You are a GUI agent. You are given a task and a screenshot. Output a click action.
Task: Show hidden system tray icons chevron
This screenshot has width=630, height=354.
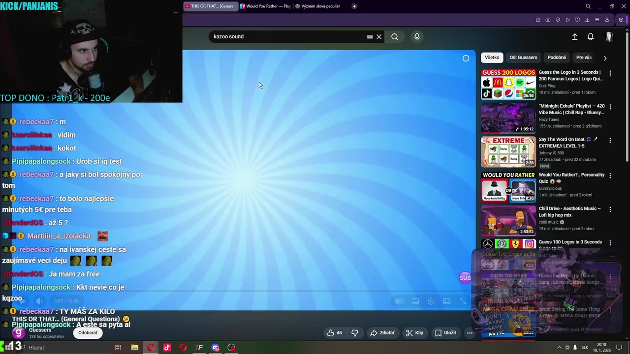[x=559, y=348]
